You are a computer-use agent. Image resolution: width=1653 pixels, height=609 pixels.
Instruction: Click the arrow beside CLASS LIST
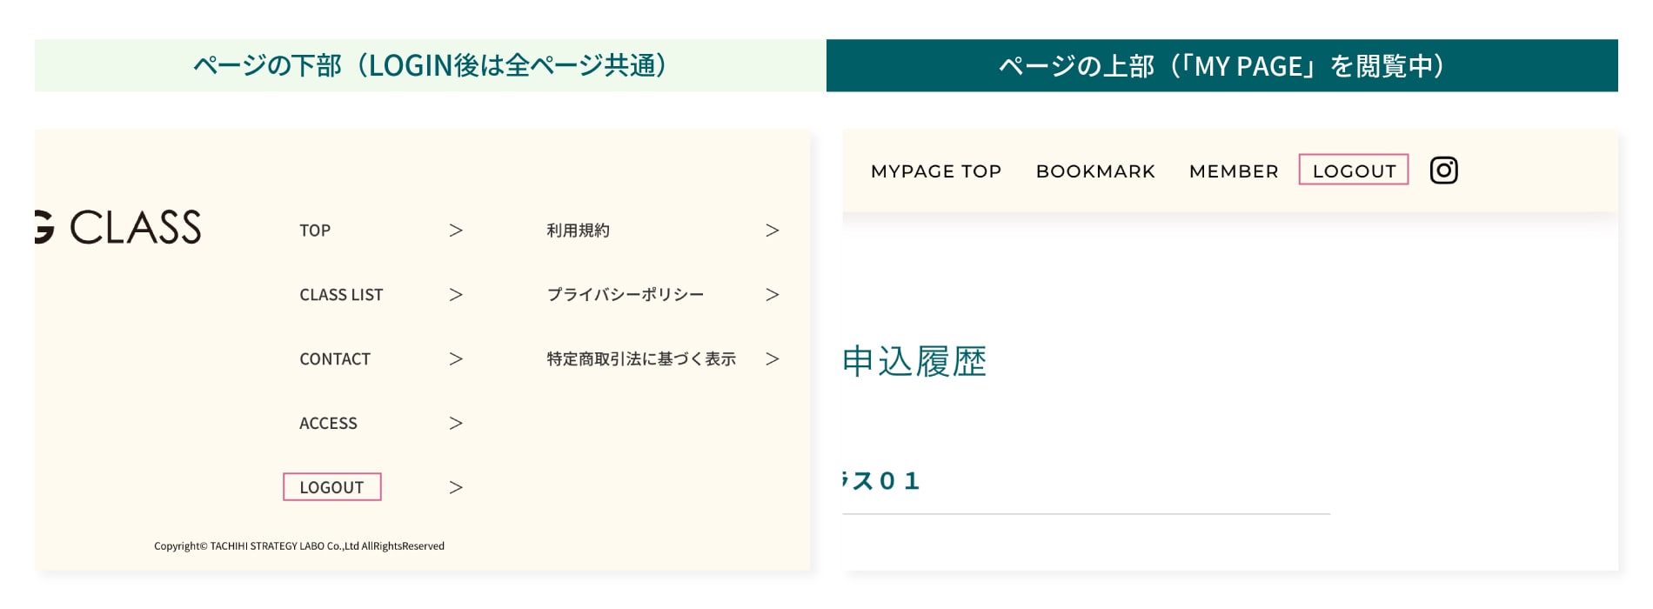(456, 295)
